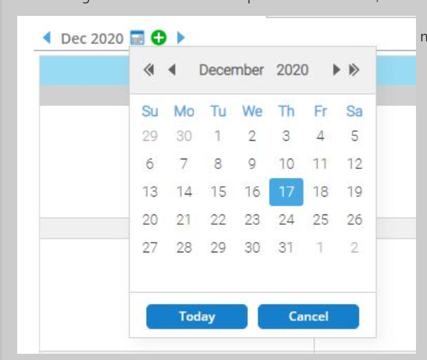Show next month in date picker popup

pyautogui.click(x=336, y=70)
